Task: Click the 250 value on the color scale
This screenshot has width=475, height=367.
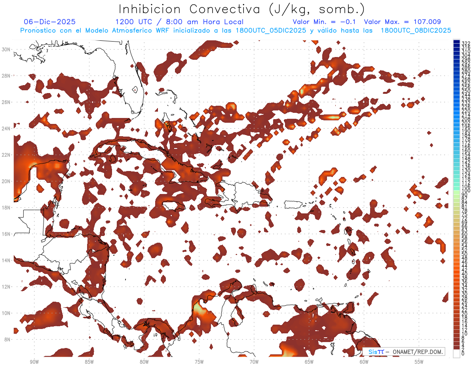Action: [x=466, y=91]
